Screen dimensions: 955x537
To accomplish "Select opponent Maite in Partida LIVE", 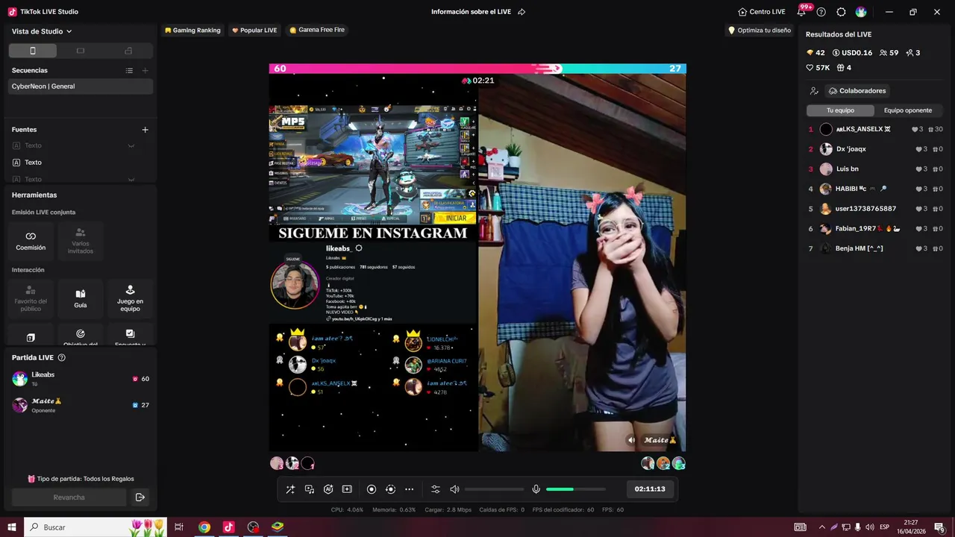I will pos(81,405).
